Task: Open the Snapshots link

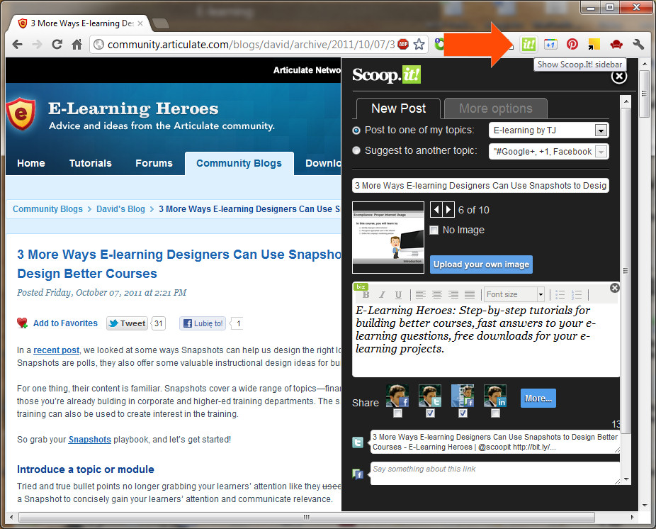Action: pyautogui.click(x=89, y=440)
